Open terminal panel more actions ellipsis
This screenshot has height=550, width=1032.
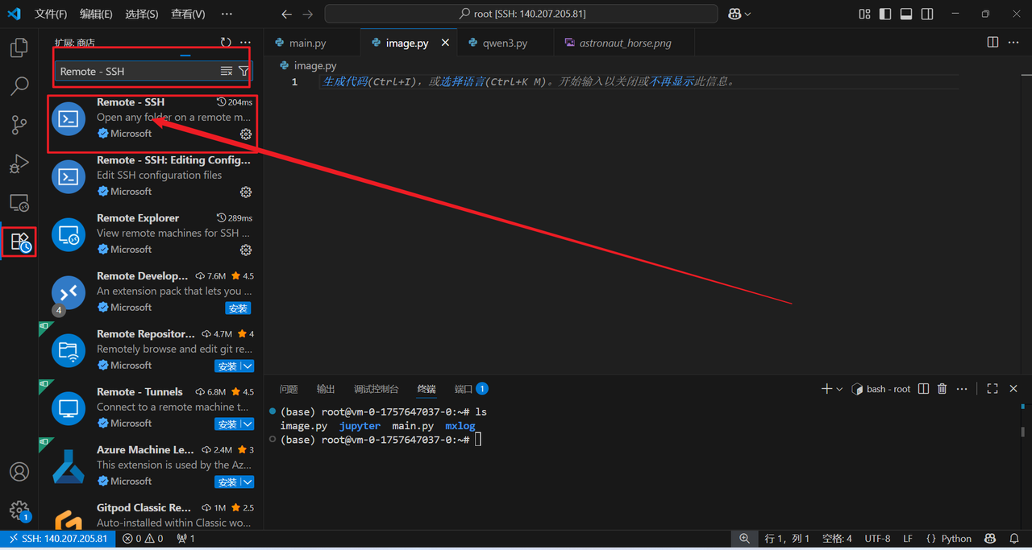pyautogui.click(x=962, y=389)
